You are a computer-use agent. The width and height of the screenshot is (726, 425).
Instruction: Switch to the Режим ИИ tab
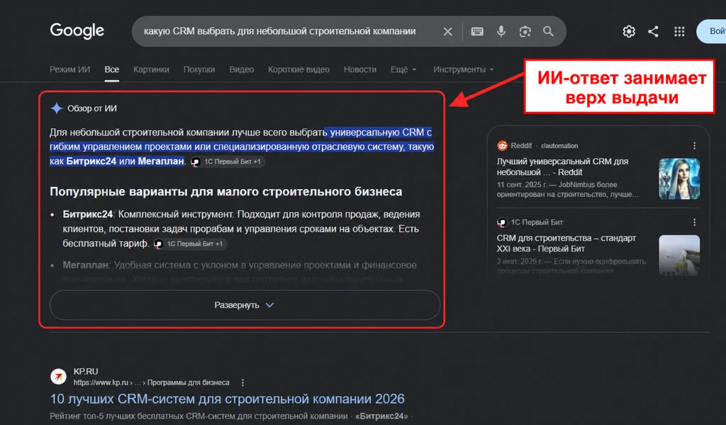(x=70, y=69)
